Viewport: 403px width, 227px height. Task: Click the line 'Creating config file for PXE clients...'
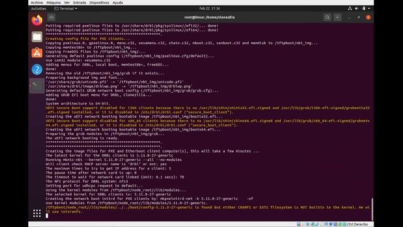88,38
